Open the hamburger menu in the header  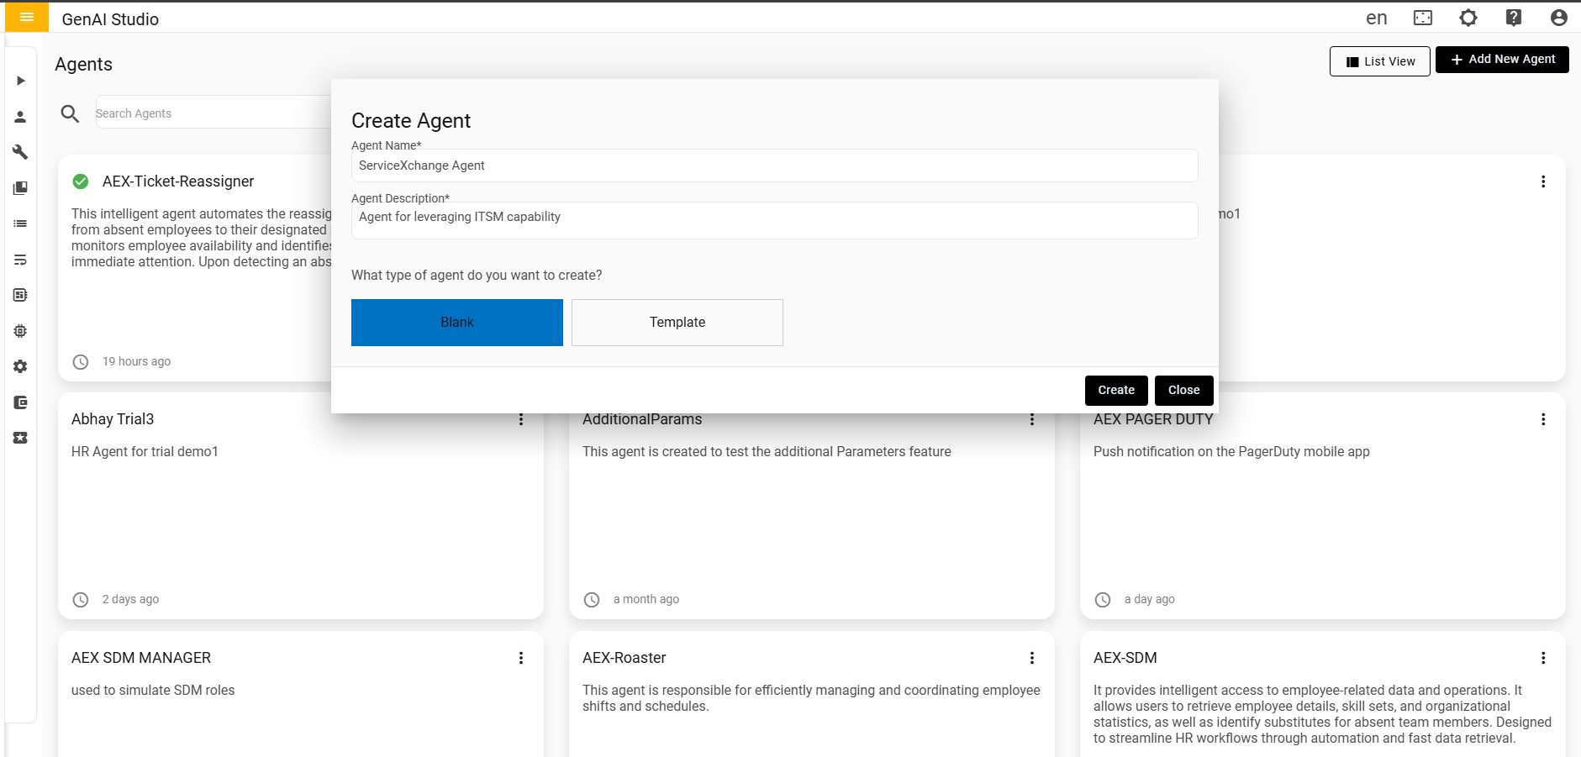point(26,18)
